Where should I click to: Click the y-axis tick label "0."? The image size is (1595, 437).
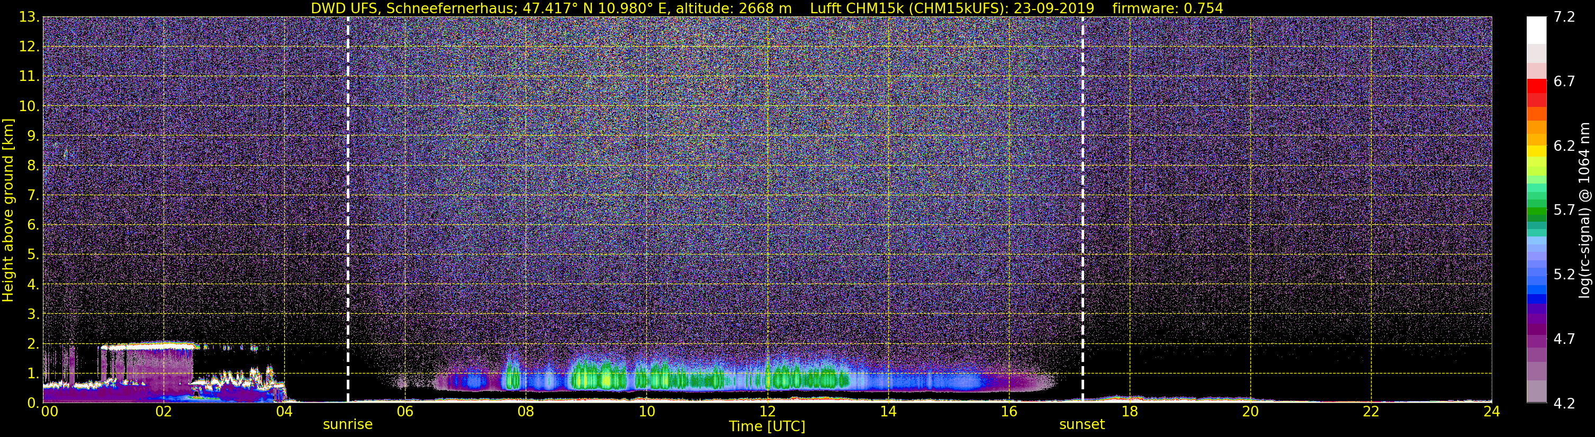coord(33,403)
